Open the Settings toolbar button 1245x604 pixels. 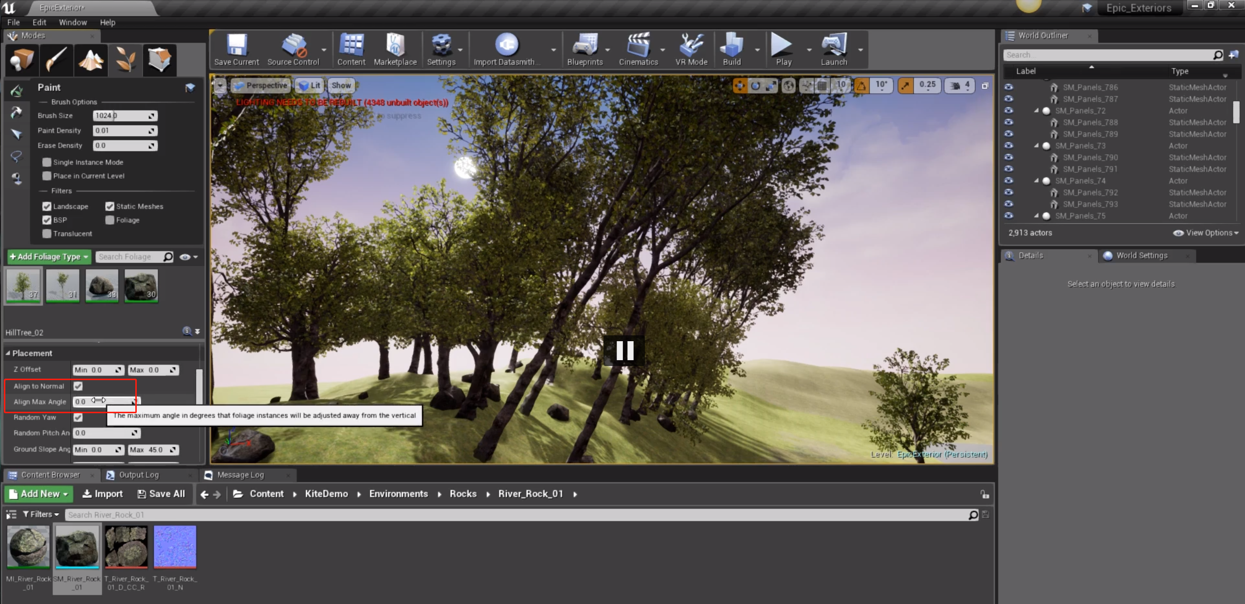(441, 50)
